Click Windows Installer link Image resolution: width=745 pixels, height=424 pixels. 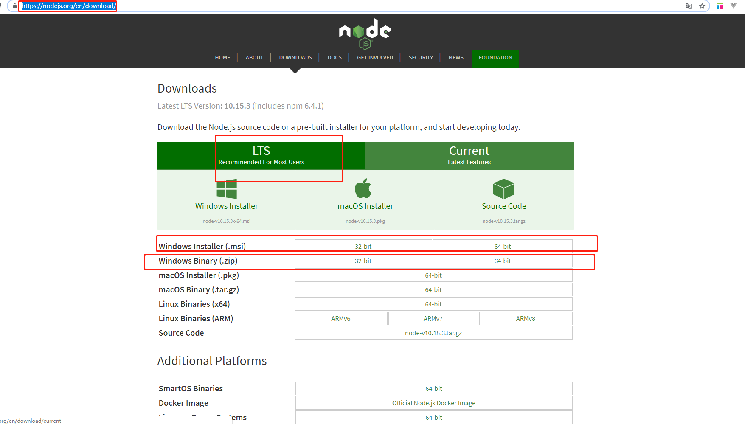(227, 206)
